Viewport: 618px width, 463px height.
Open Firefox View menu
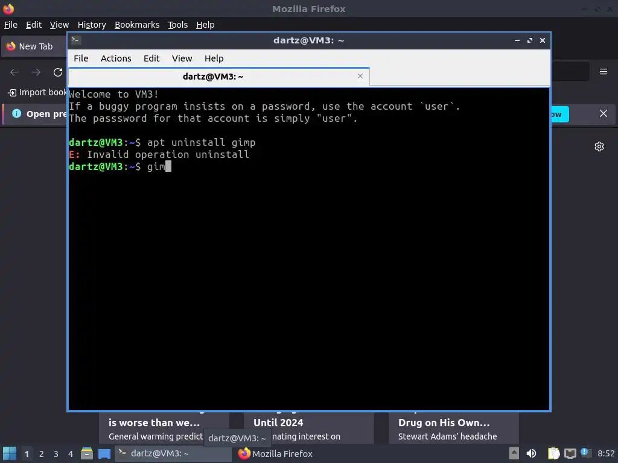point(59,25)
